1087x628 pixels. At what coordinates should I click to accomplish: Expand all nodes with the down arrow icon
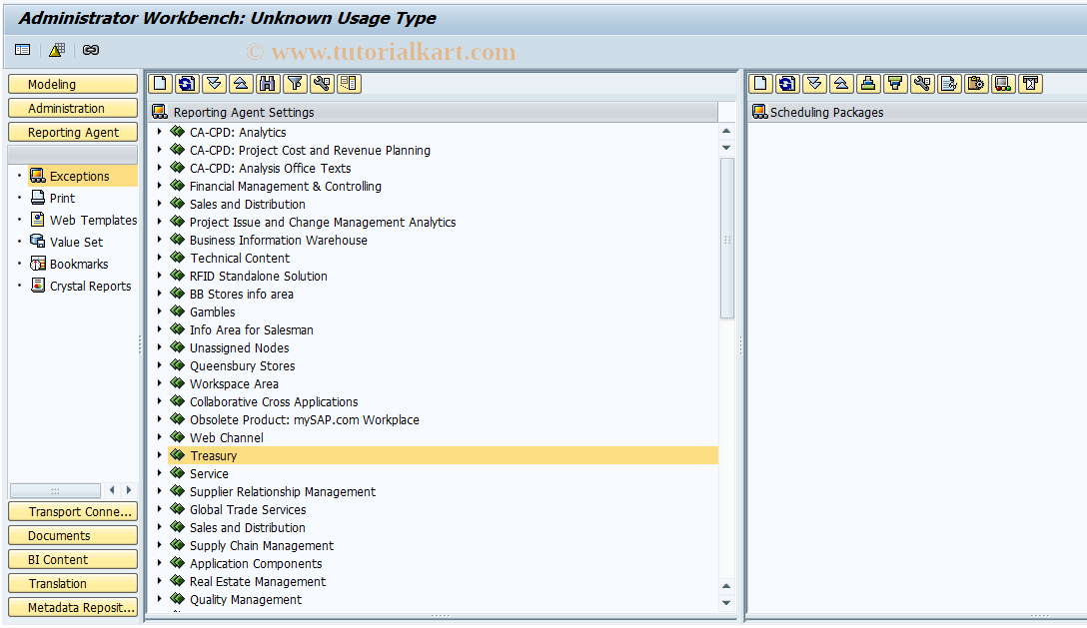pos(214,84)
